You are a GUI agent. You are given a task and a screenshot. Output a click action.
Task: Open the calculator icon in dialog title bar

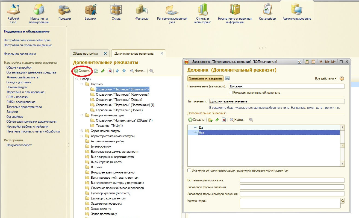tap(307, 62)
